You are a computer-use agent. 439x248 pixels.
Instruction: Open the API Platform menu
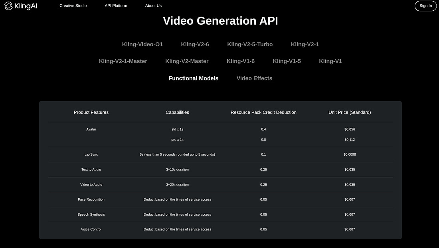click(116, 6)
